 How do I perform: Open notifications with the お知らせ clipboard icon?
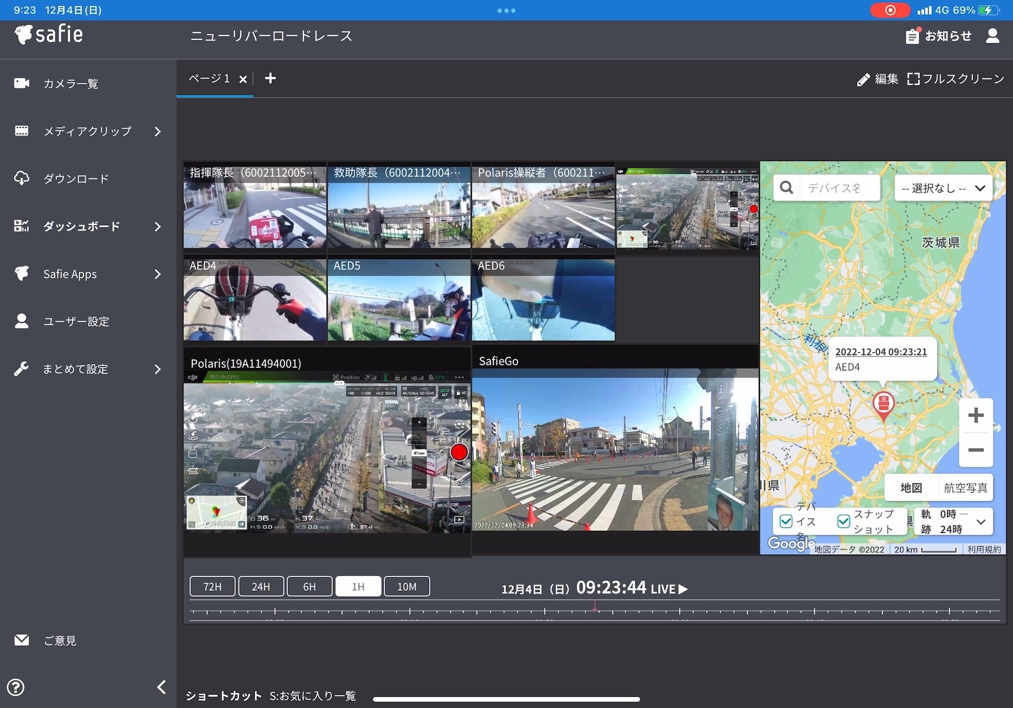pyautogui.click(x=912, y=36)
